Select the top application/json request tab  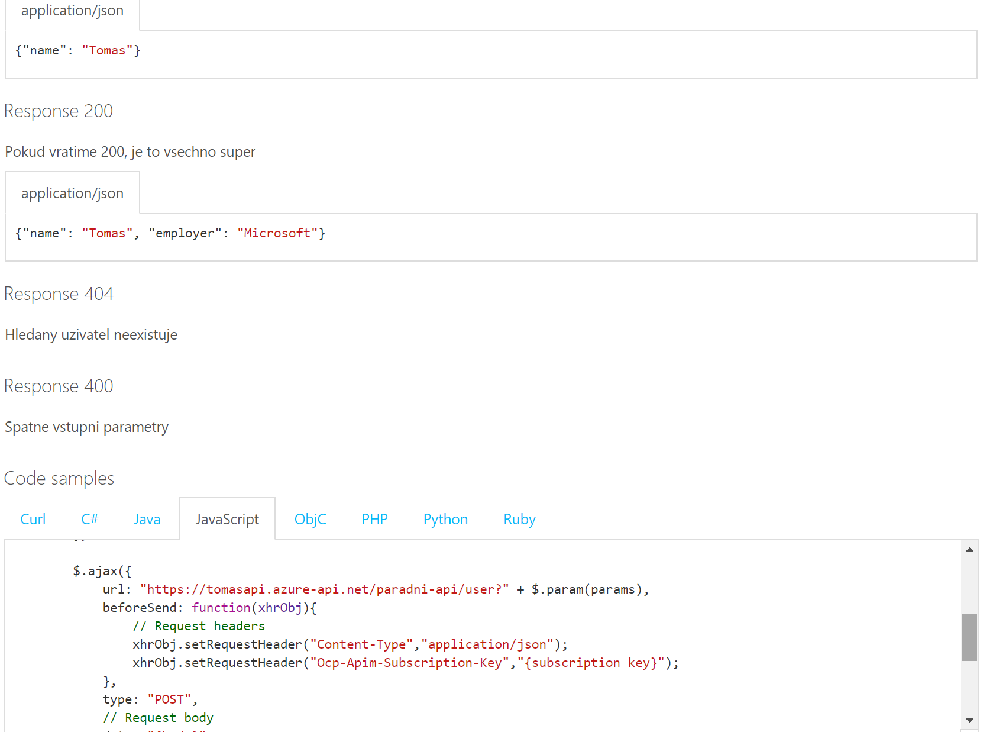tap(72, 12)
